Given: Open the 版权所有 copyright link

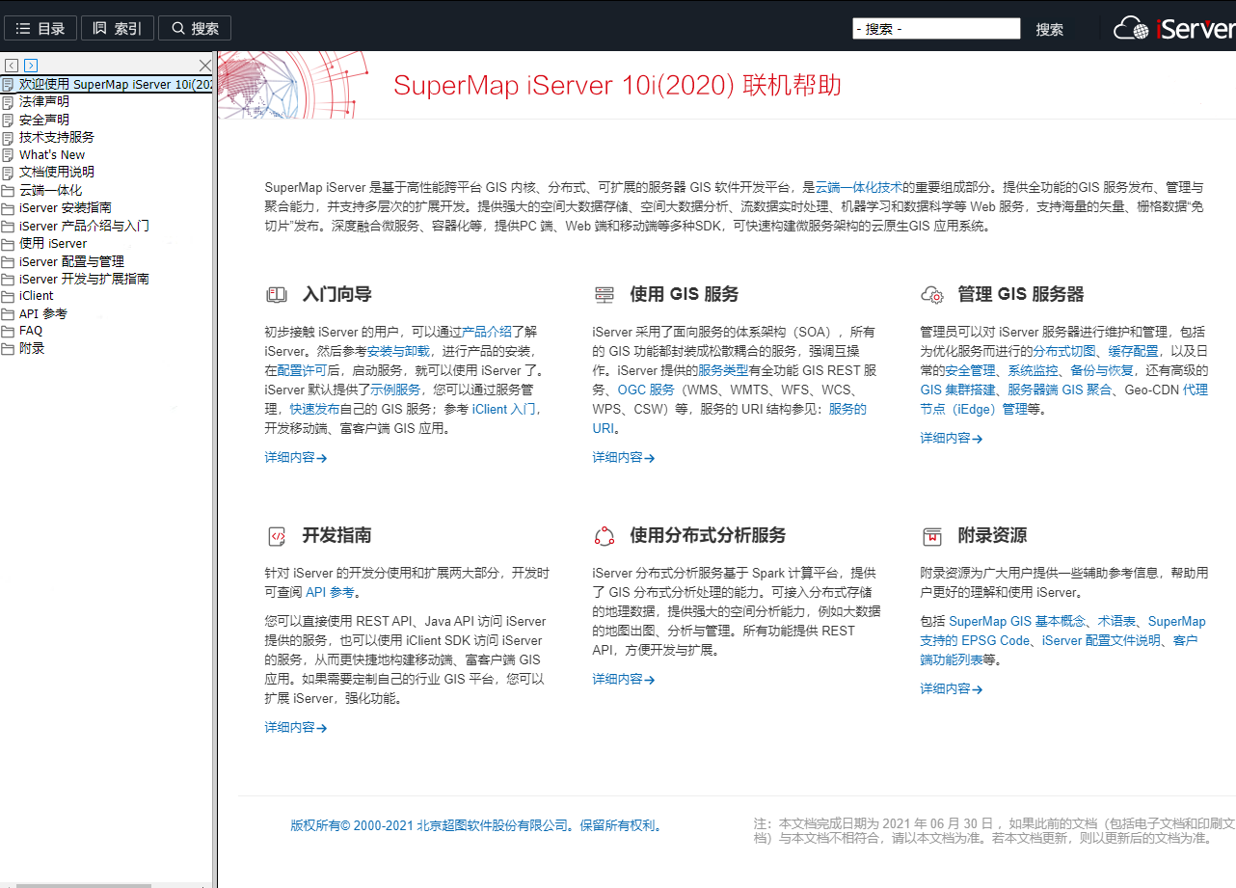Looking at the screenshot, I should click(x=476, y=825).
